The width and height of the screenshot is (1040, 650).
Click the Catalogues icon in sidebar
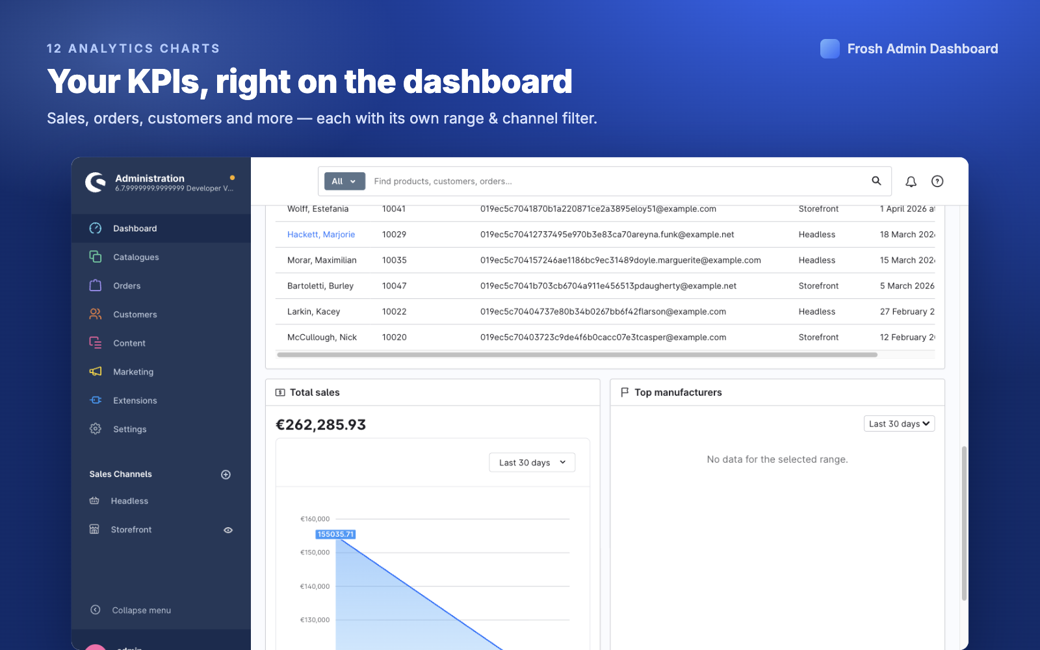pyautogui.click(x=96, y=257)
